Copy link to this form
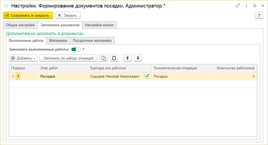This screenshot has height=145, width=268. click(x=238, y=6)
